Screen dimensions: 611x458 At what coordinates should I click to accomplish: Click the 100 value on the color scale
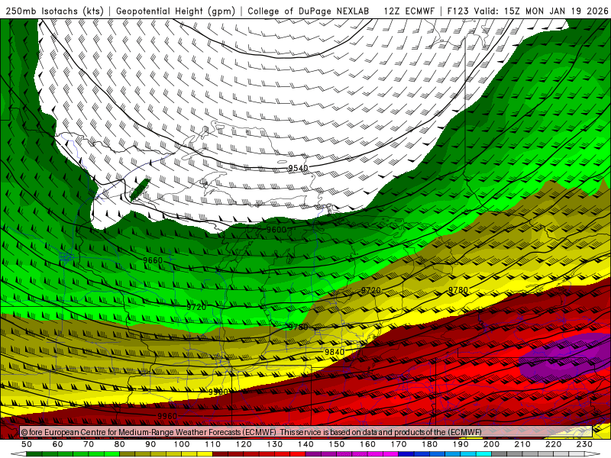[x=182, y=444]
